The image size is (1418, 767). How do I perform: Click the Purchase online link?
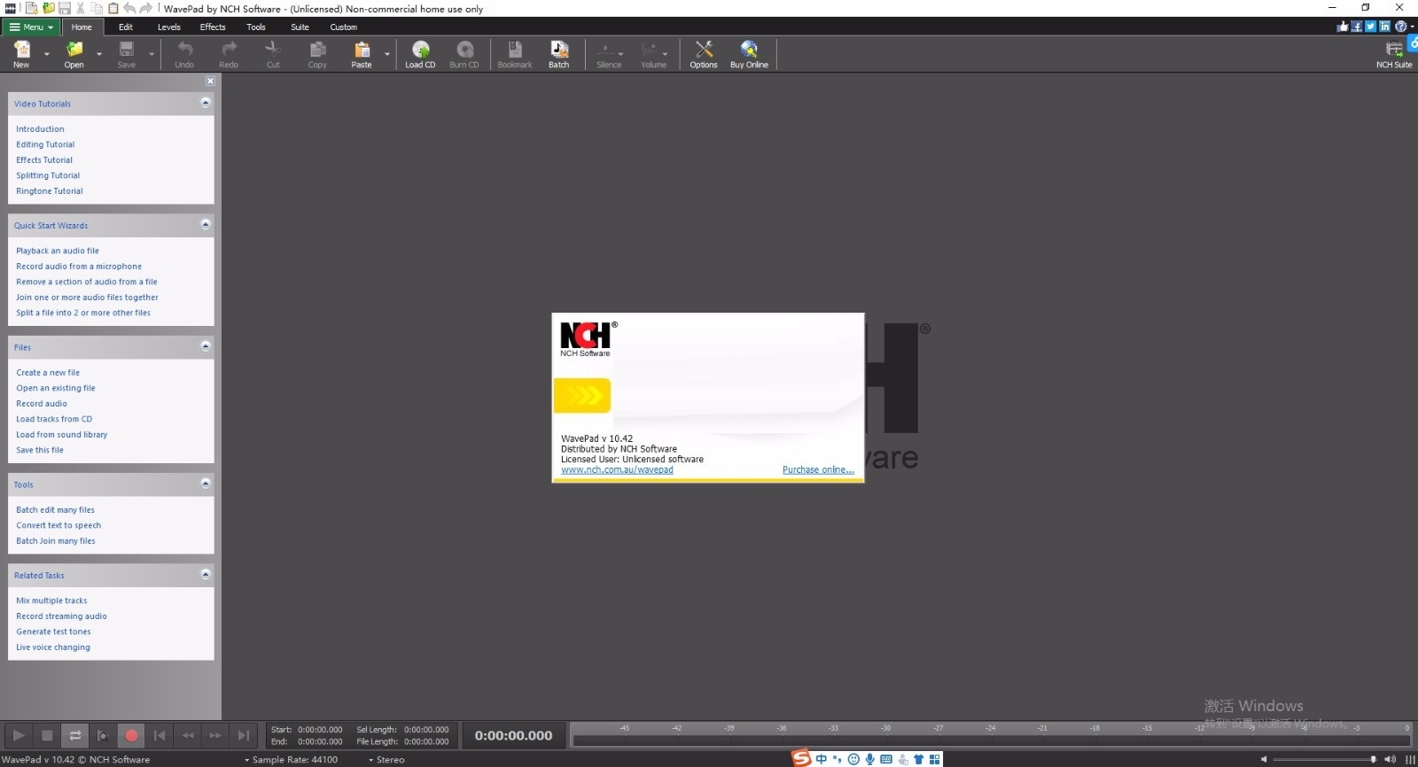(x=818, y=470)
